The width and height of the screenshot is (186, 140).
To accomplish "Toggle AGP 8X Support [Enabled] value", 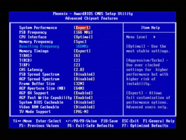I will tap(83, 93).
